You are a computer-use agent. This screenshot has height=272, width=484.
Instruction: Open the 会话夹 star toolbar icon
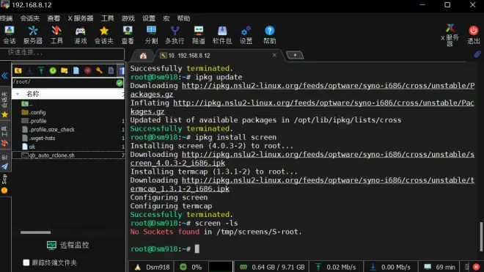[x=103, y=34]
